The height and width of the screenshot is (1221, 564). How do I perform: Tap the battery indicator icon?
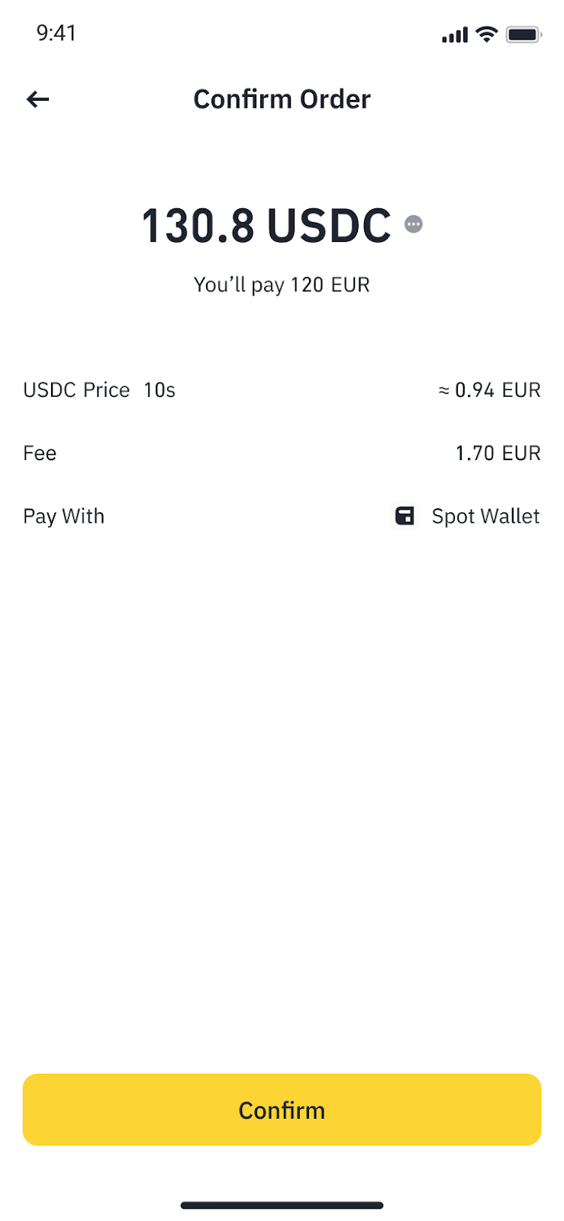[x=524, y=34]
